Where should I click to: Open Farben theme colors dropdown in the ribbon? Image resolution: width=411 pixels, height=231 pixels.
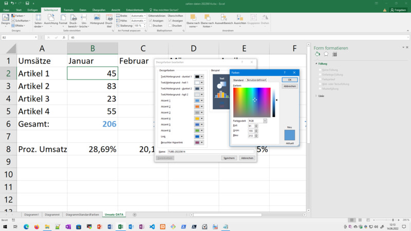coord(18,16)
